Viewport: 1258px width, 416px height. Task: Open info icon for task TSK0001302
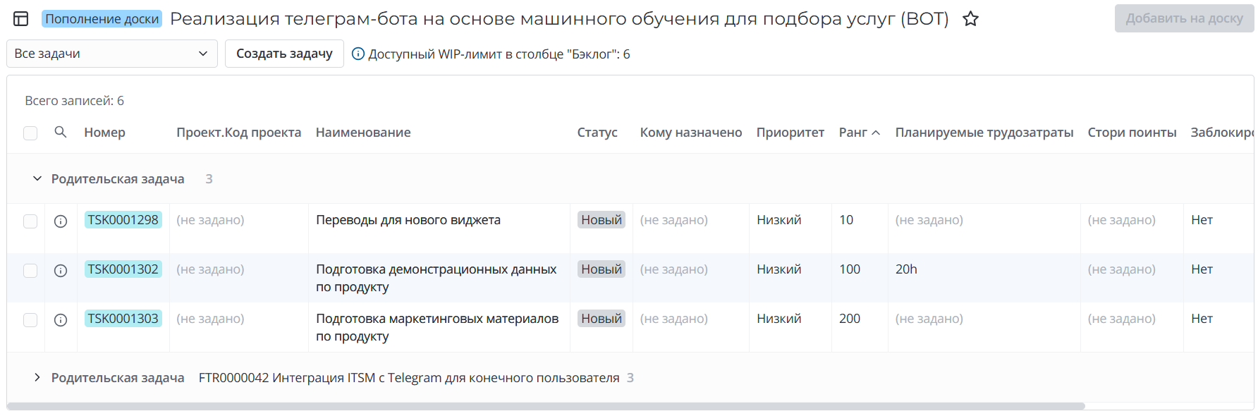[x=61, y=271]
